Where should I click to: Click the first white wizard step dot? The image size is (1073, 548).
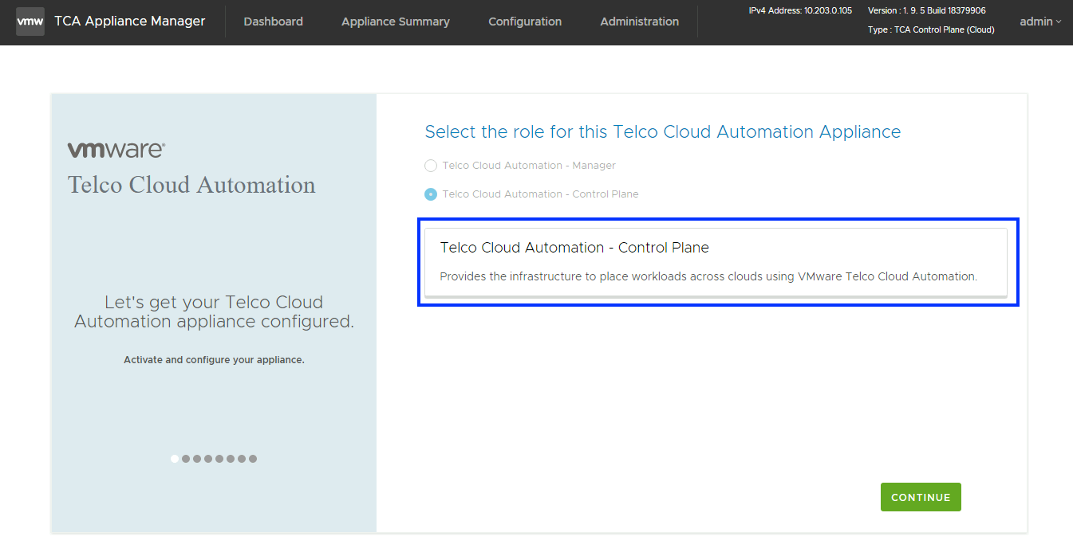(175, 459)
